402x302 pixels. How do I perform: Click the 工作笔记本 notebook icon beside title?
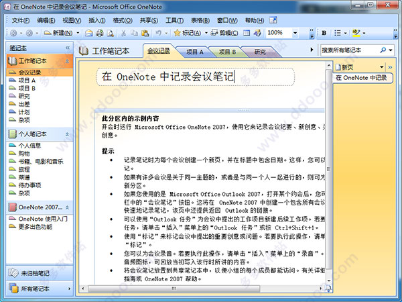point(84,51)
